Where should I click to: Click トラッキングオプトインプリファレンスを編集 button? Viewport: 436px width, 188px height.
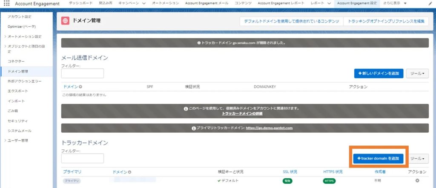(x=386, y=21)
